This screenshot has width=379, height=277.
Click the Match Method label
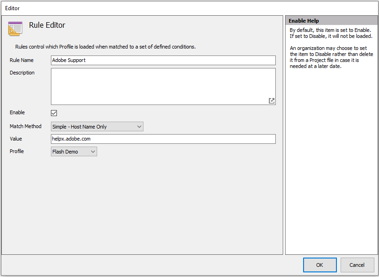coord(25,126)
